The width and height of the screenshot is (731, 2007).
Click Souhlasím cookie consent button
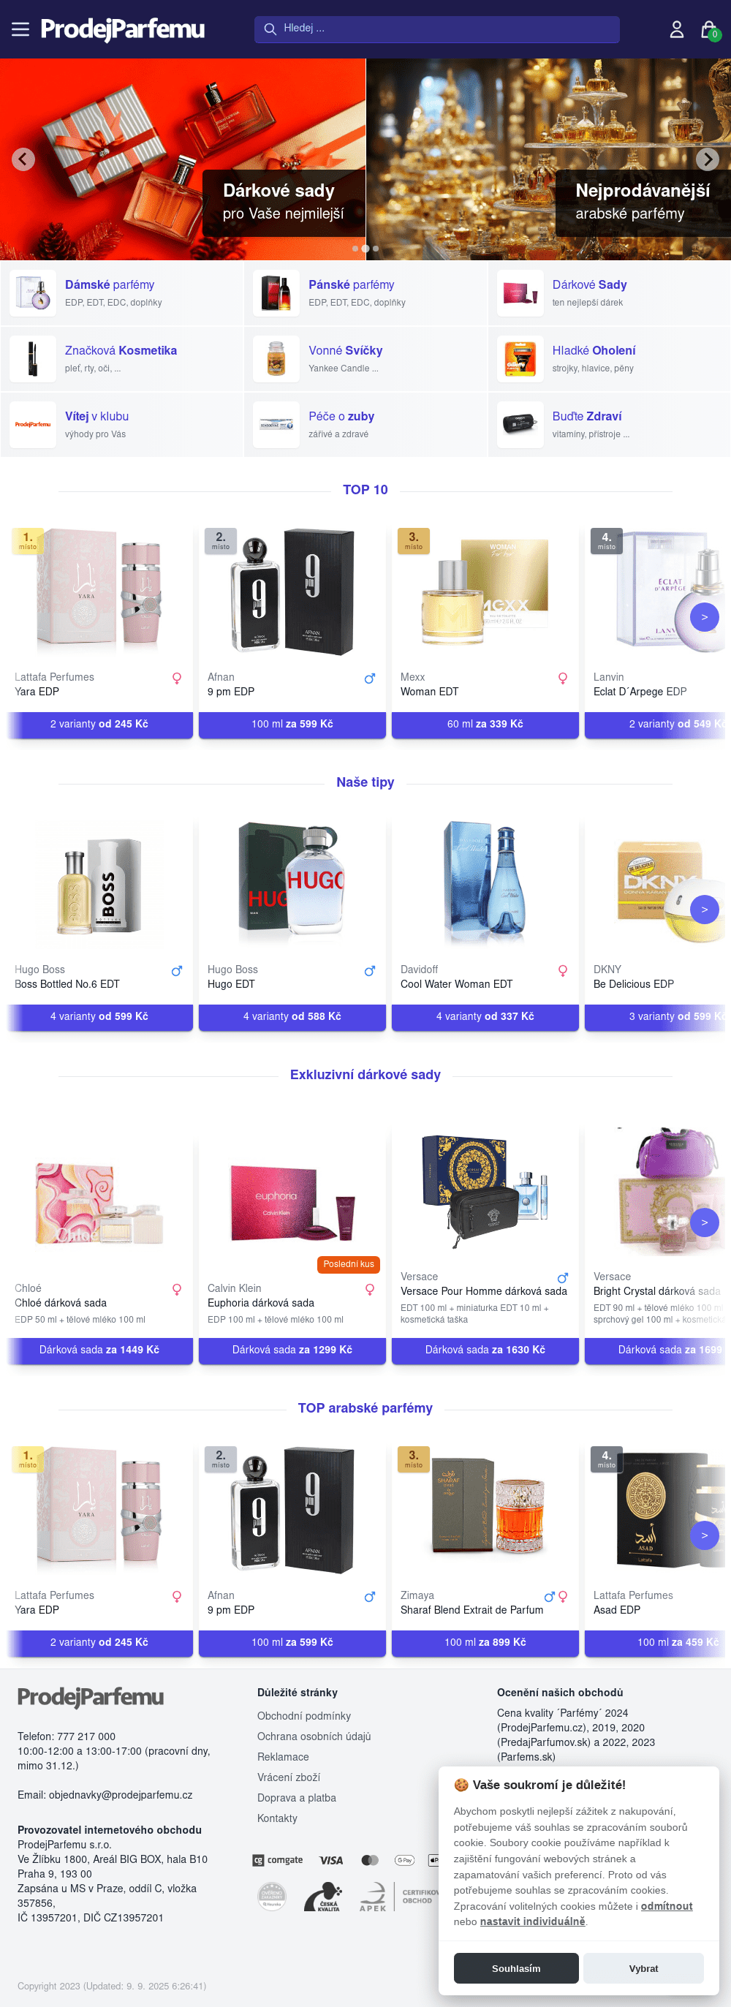(516, 1968)
